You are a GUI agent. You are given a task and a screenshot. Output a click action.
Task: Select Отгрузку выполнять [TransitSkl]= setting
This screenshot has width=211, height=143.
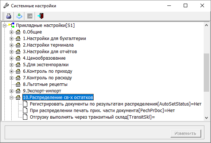[92, 117]
